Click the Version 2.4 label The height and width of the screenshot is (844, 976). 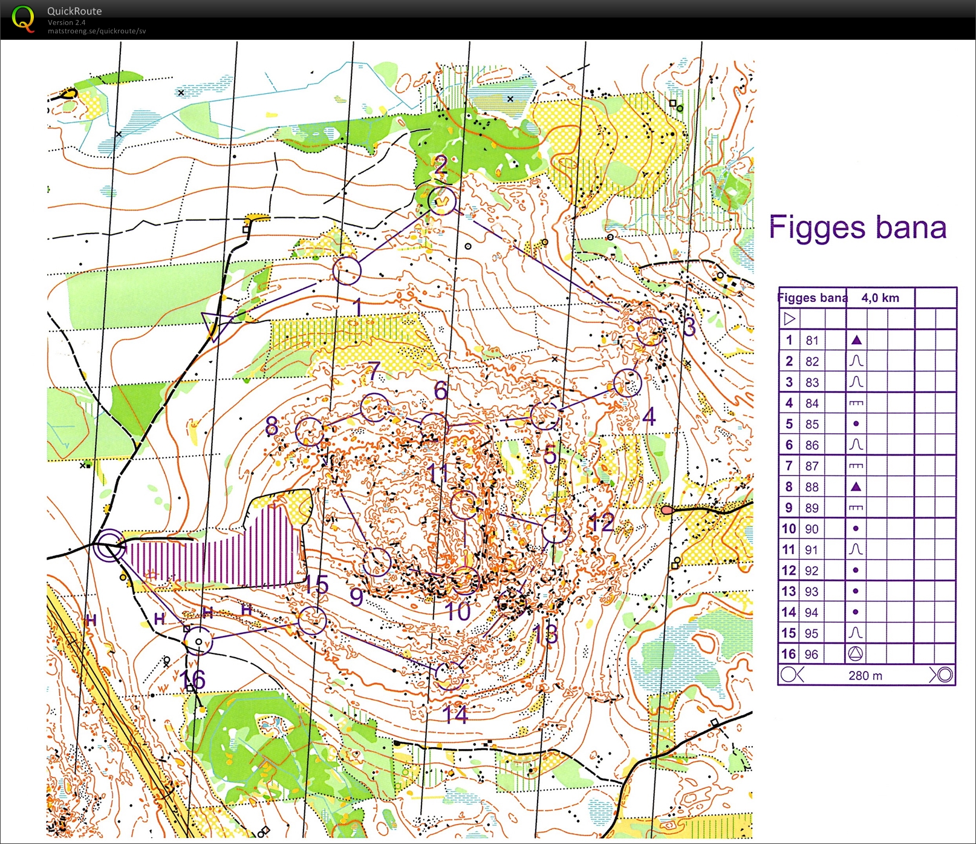pos(67,22)
